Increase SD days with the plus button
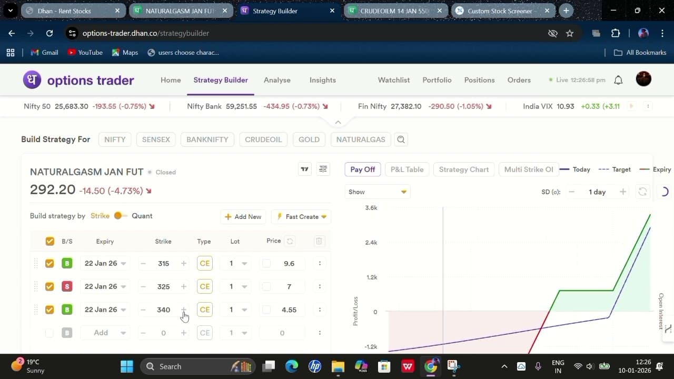Viewport: 674px width, 379px height. pos(623,192)
